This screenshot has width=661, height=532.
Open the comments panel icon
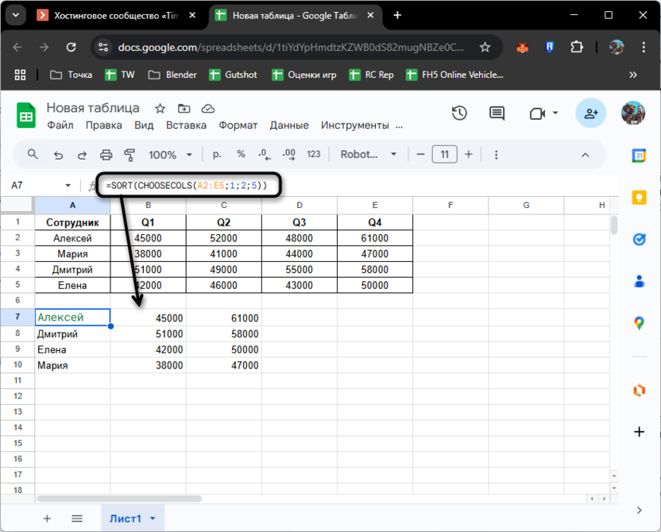pos(497,114)
